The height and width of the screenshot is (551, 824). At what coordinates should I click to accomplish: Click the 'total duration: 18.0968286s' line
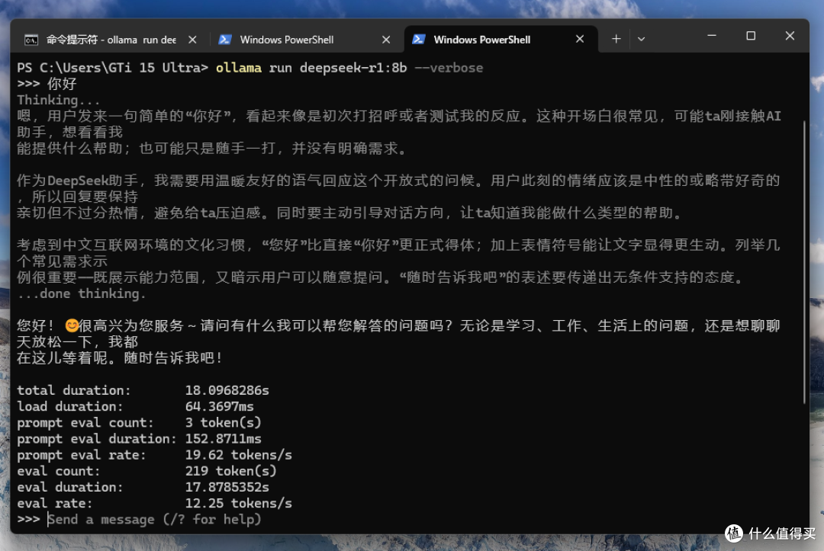click(143, 390)
